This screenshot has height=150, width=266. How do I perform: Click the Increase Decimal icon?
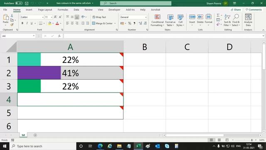140,23
